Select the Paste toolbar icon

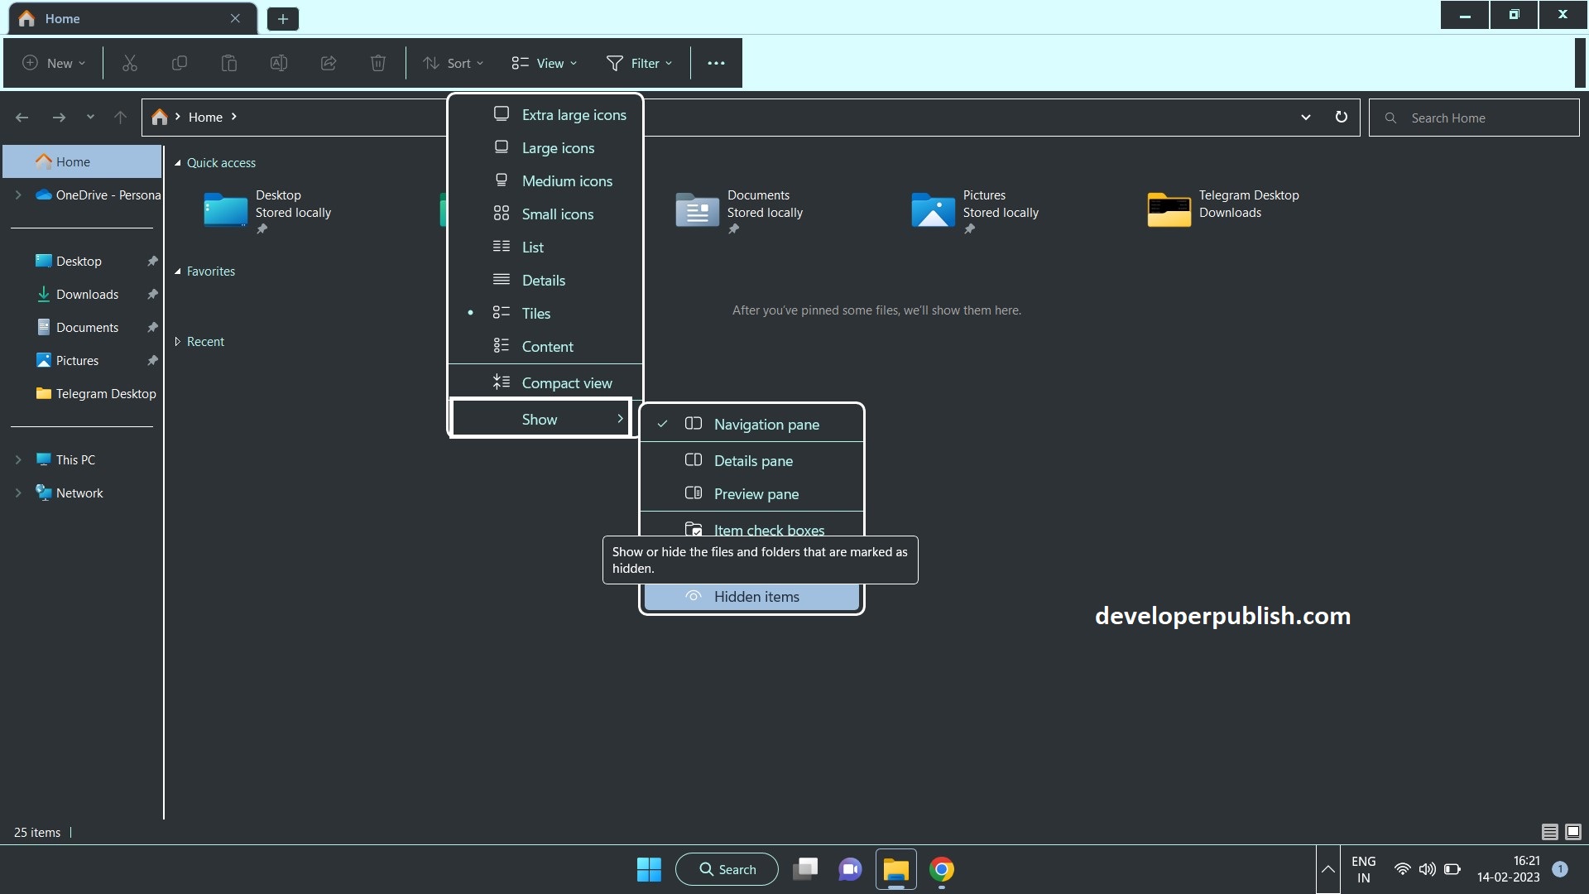coord(228,63)
